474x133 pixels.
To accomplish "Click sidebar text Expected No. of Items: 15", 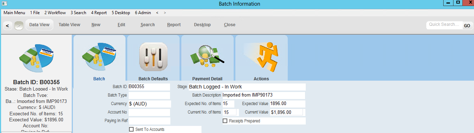I will [x=36, y=114].
